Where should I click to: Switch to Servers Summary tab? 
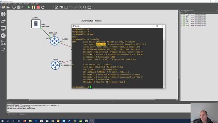[13, 114]
